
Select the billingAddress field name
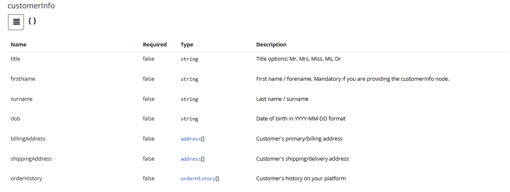[28, 138]
